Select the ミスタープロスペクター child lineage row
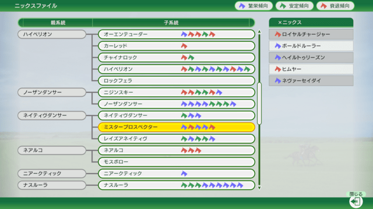 pyautogui.click(x=177, y=127)
